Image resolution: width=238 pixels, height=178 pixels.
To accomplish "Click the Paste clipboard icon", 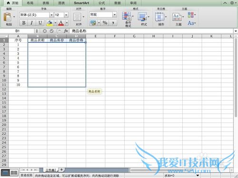I will click(x=8, y=17).
